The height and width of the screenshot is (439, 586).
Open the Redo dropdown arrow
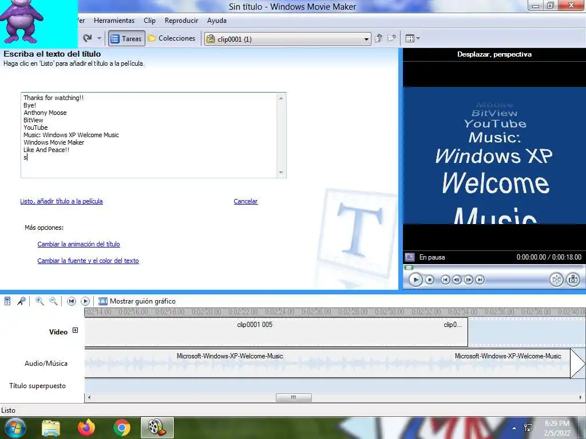coord(99,38)
